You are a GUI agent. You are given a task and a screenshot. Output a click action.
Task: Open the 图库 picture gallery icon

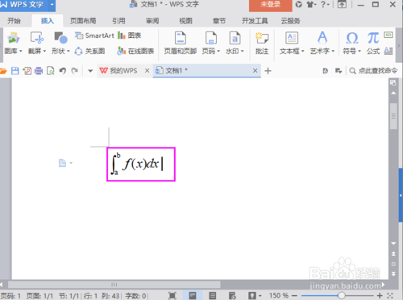[x=14, y=38]
